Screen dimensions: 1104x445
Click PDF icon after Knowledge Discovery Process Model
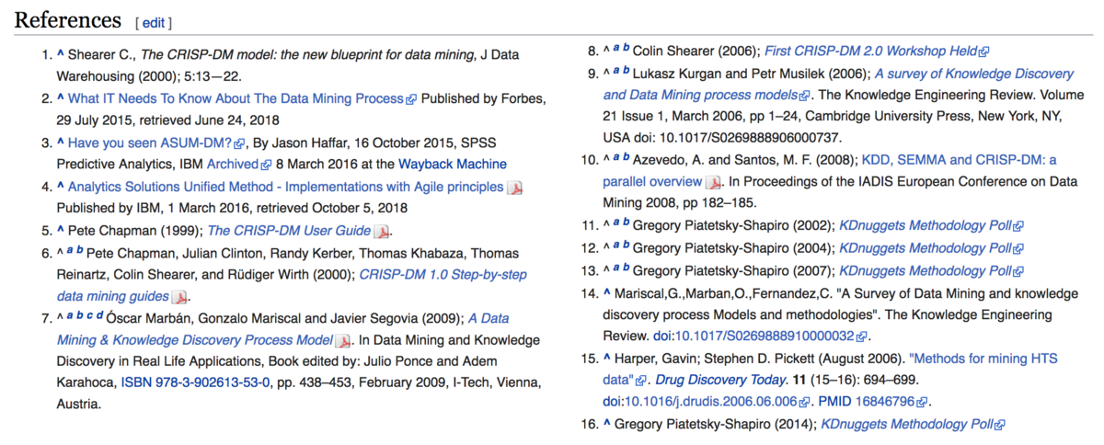(x=343, y=341)
